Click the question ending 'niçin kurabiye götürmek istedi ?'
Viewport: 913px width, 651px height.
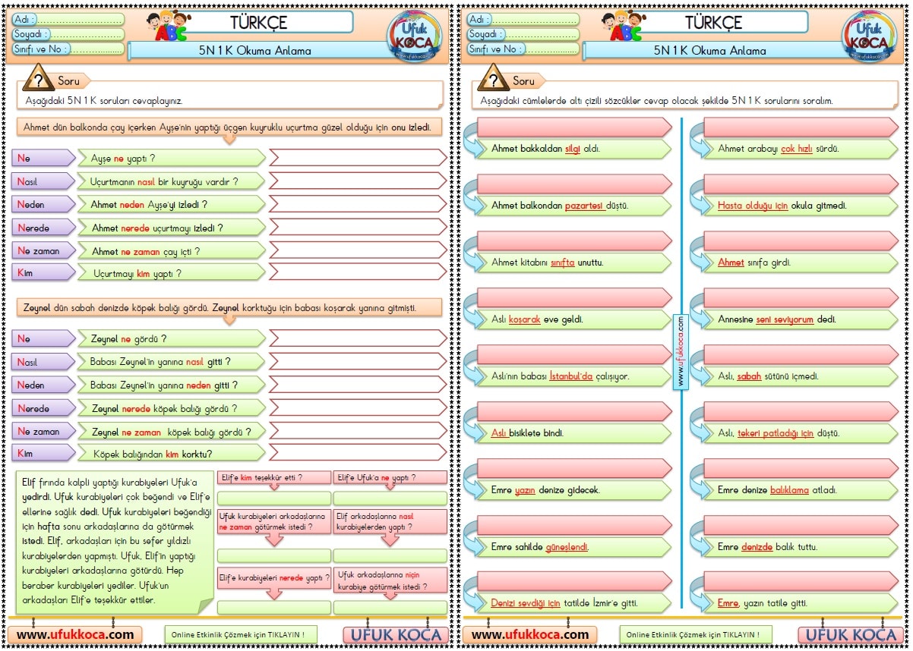click(390, 580)
